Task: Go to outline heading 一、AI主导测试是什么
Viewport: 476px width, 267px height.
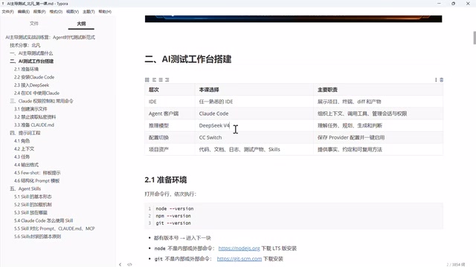Action: 31,53
